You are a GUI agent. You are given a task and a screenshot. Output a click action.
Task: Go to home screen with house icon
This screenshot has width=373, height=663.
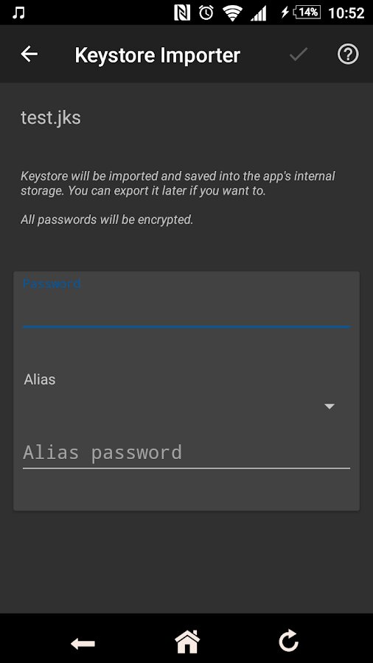pos(187,641)
